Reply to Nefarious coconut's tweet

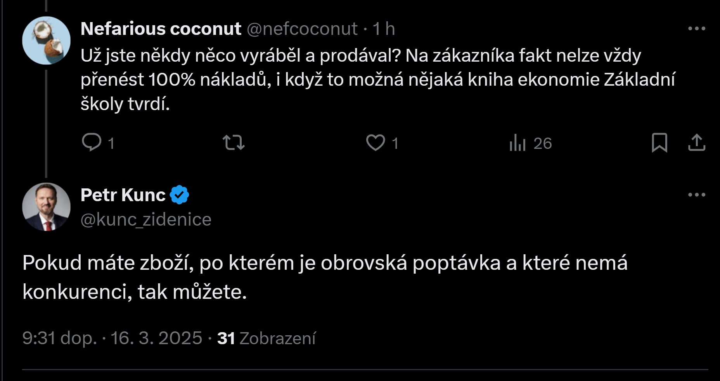(x=92, y=142)
